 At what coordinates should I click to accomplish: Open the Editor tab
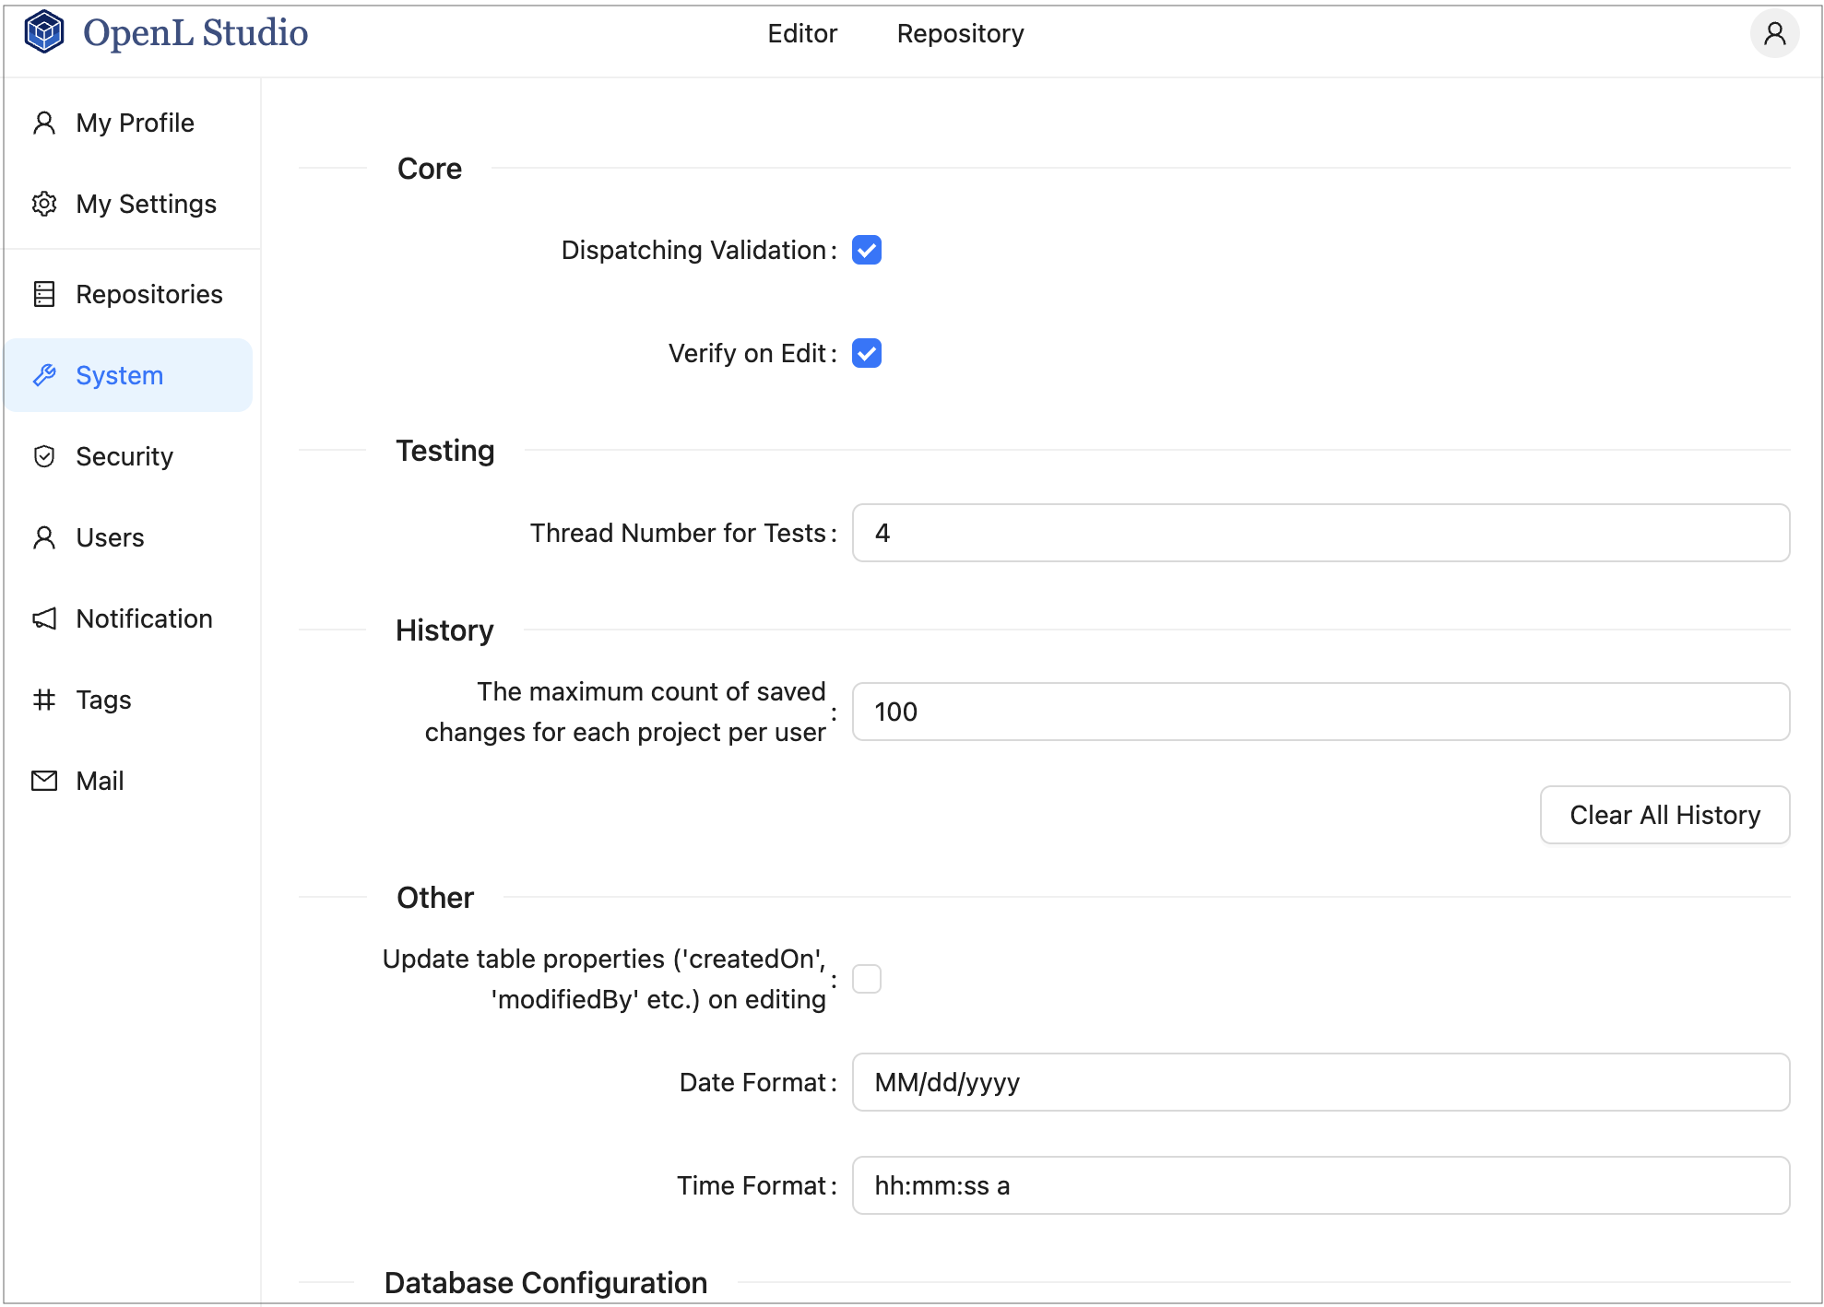pyautogui.click(x=801, y=34)
